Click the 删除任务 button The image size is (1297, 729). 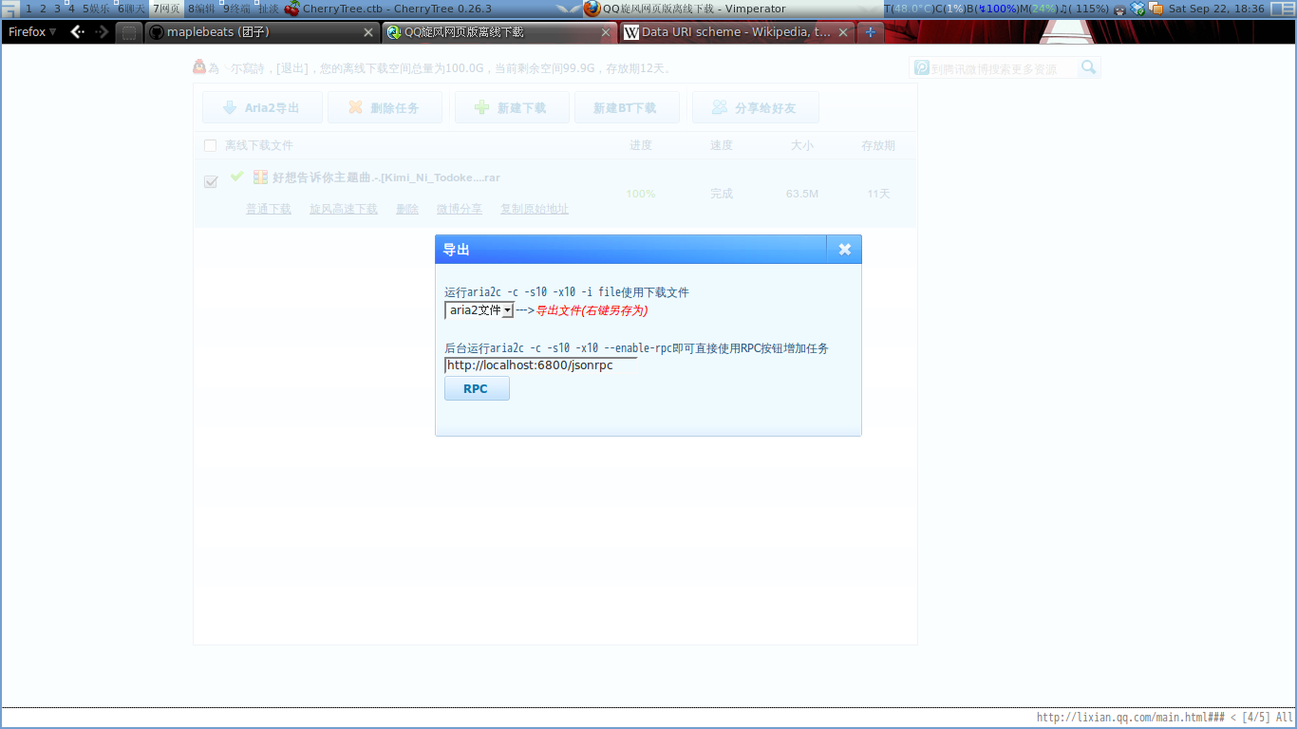pos(385,107)
